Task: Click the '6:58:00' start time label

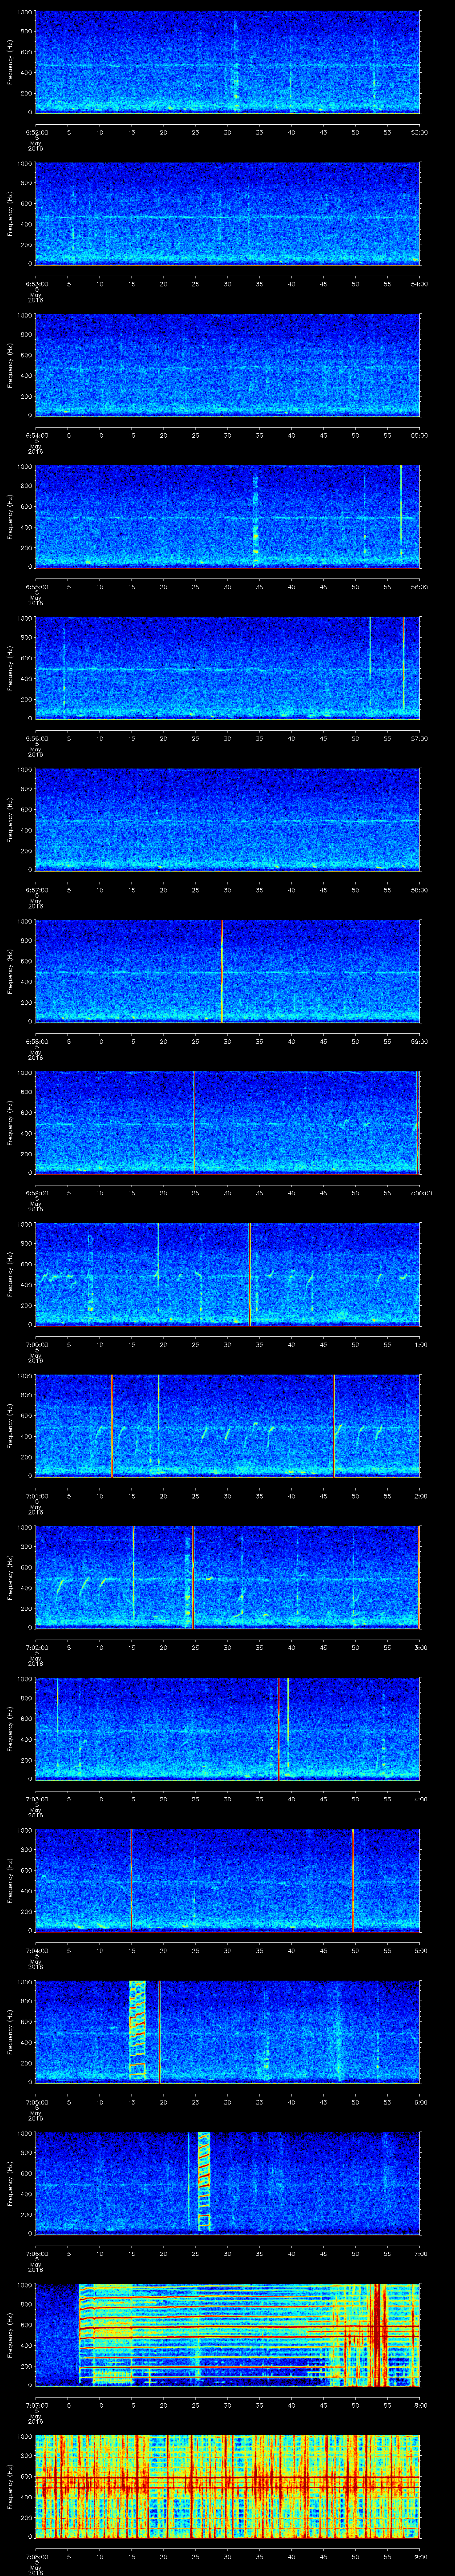Action: 36,1041
